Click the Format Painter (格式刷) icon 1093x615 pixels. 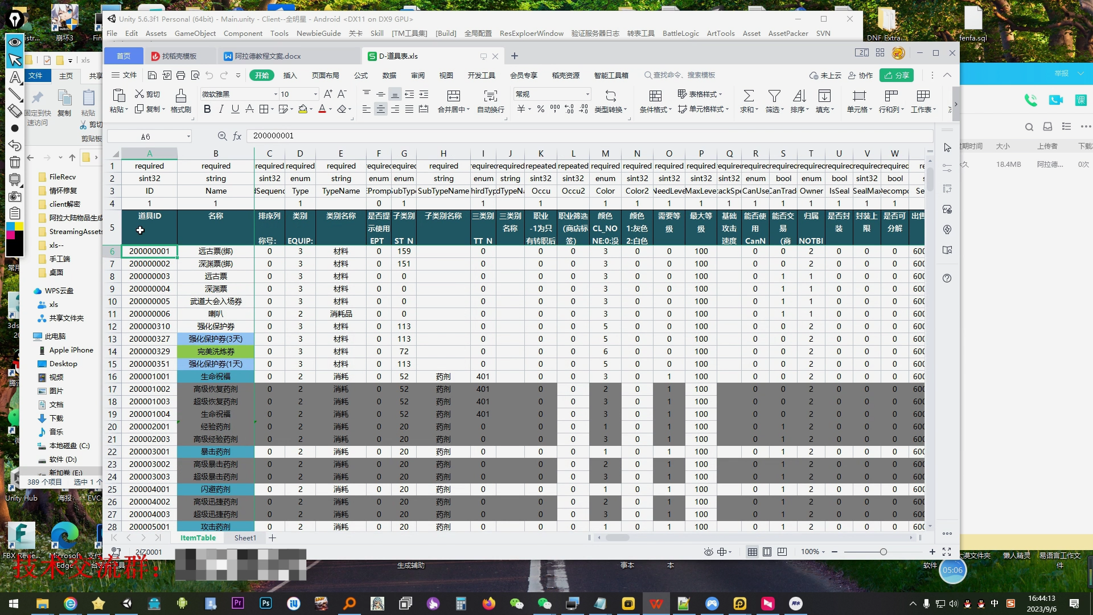[x=180, y=95]
